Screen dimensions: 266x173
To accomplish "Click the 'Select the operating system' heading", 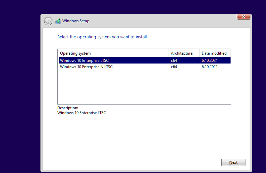I will pyautogui.click(x=102, y=37).
